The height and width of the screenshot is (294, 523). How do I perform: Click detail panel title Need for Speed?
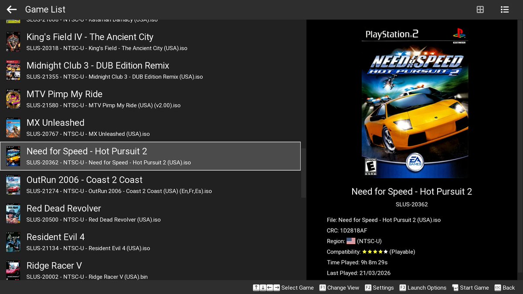pyautogui.click(x=412, y=192)
